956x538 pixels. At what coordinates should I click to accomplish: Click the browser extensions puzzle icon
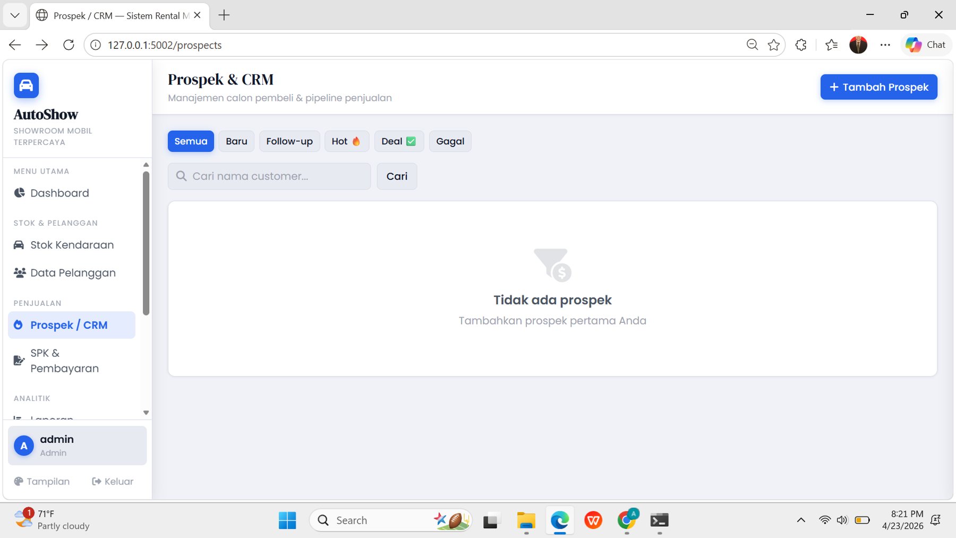801,45
